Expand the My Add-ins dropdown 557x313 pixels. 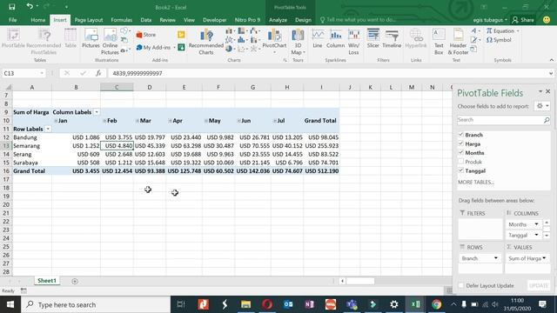coord(174,48)
